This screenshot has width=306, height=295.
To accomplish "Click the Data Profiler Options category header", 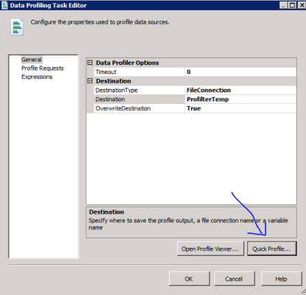I will click(127, 63).
